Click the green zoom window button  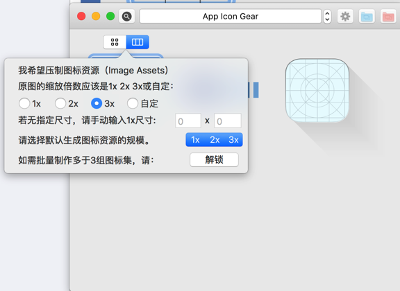[x=110, y=17]
